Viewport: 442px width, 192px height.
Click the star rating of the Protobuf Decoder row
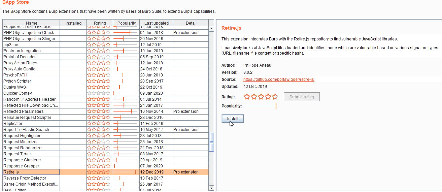[x=99, y=57]
